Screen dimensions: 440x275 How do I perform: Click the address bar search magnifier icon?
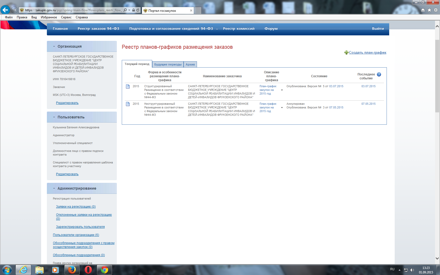pyautogui.click(x=125, y=10)
